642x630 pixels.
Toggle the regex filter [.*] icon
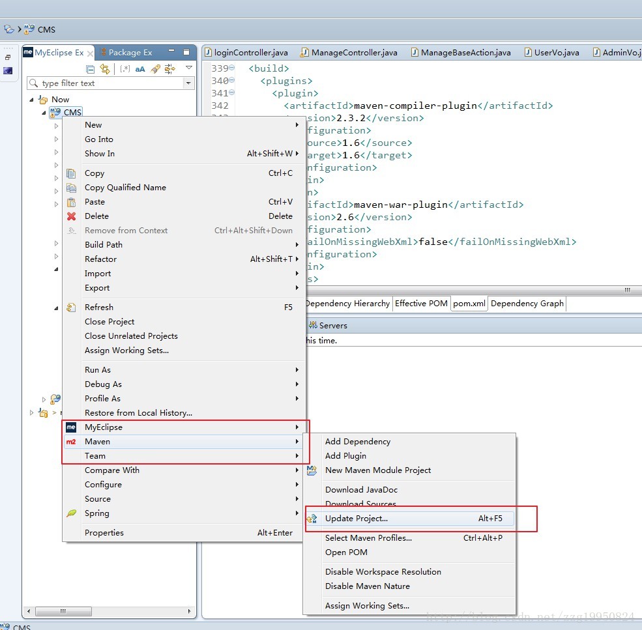click(125, 69)
